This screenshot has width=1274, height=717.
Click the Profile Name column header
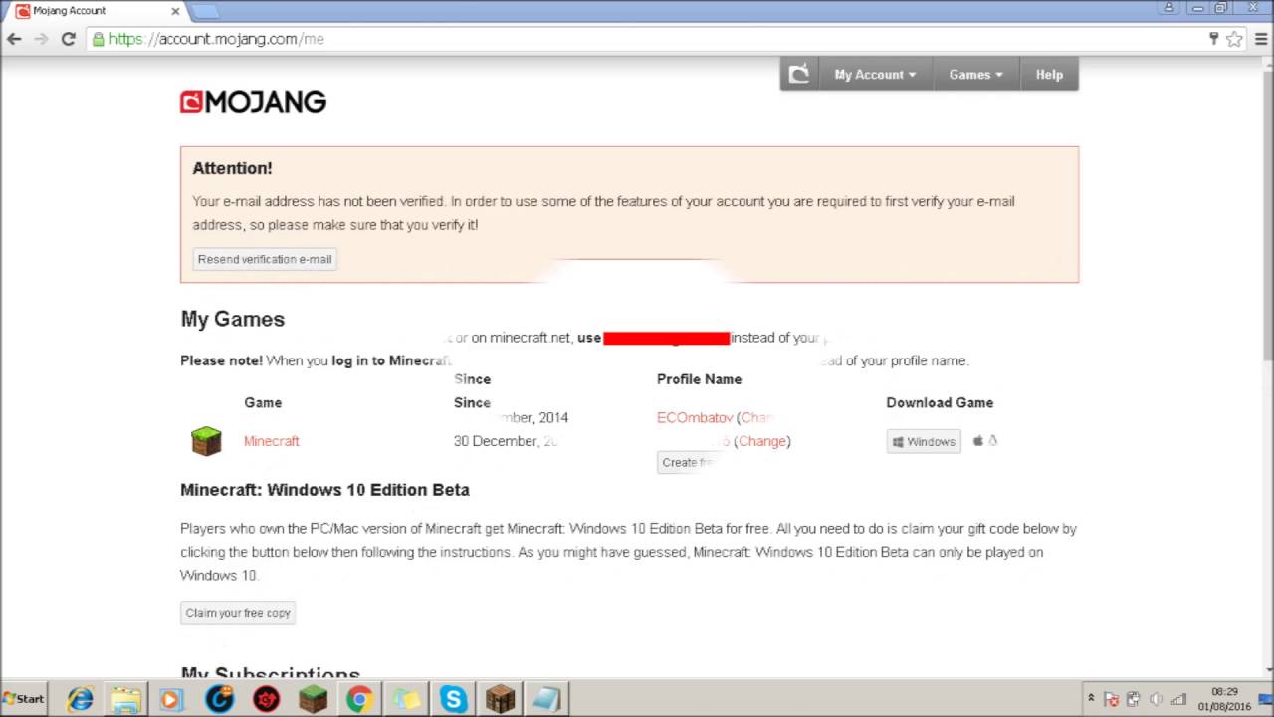[x=699, y=379]
